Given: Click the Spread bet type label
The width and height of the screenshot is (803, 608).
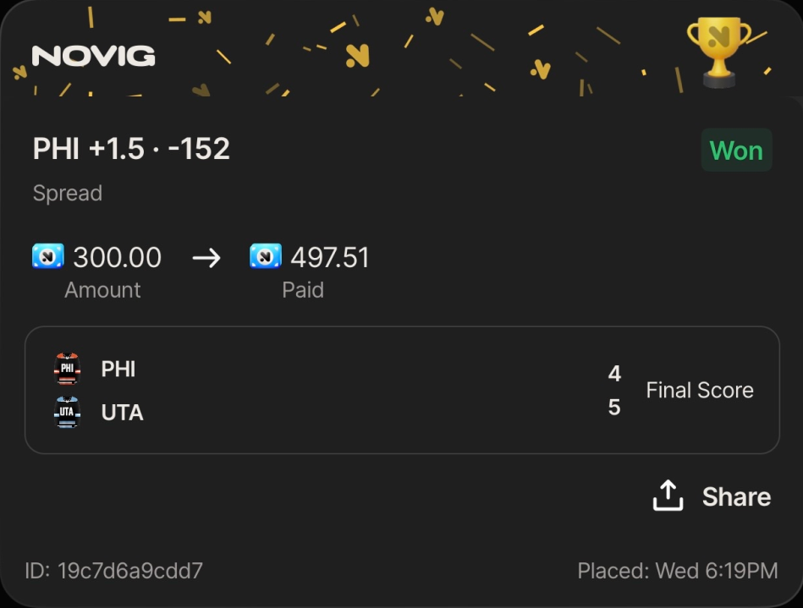Looking at the screenshot, I should 68,193.
